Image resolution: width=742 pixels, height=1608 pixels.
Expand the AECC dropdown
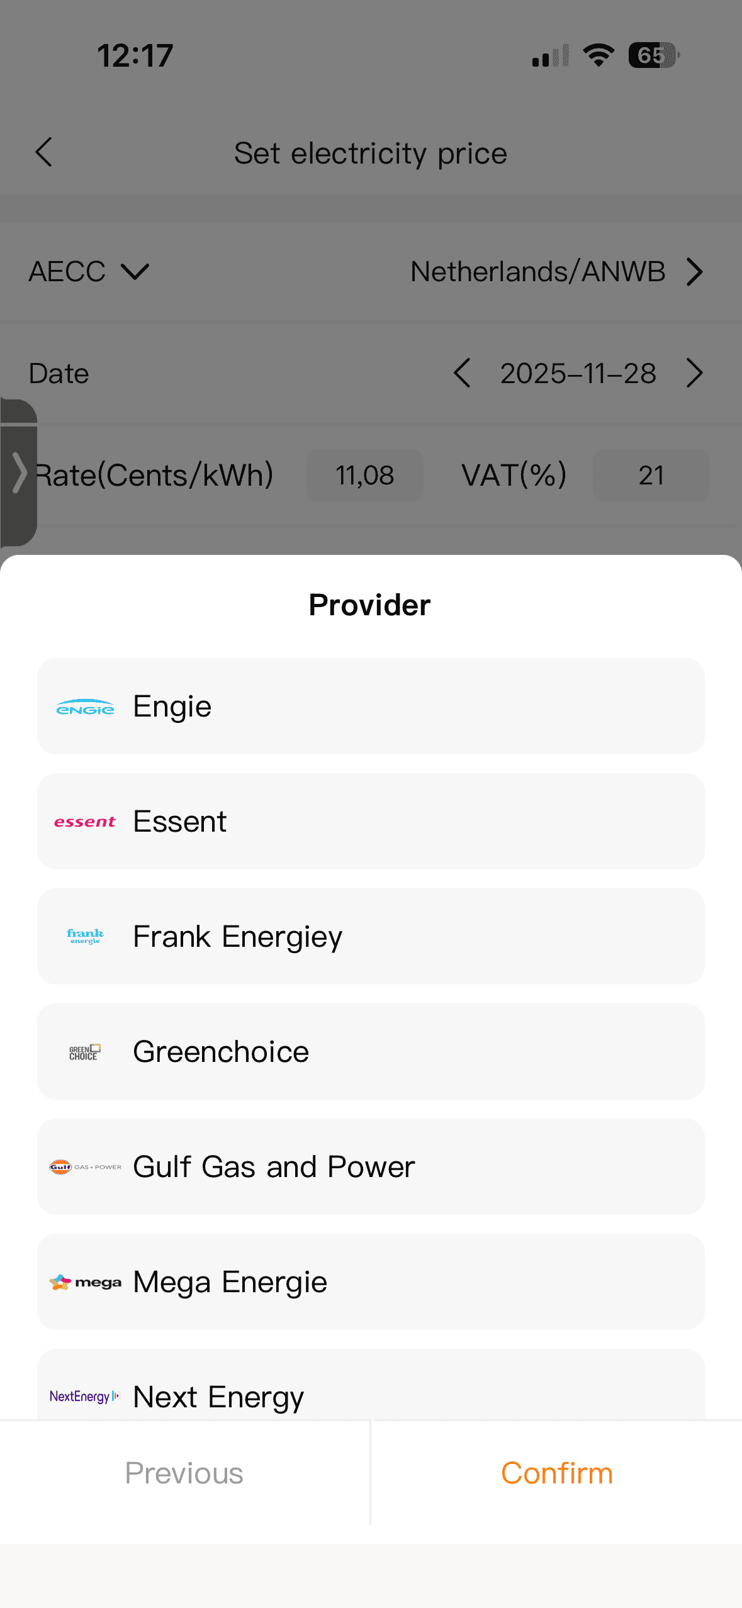89,272
